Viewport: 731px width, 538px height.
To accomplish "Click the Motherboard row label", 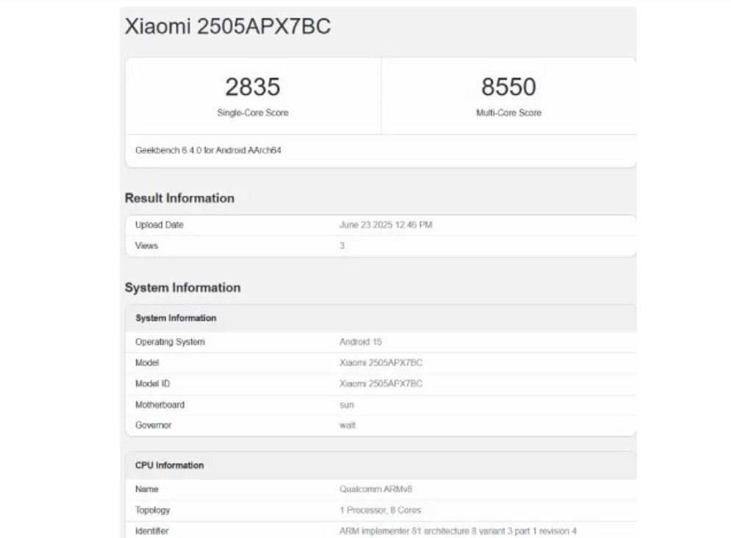I will coord(160,405).
